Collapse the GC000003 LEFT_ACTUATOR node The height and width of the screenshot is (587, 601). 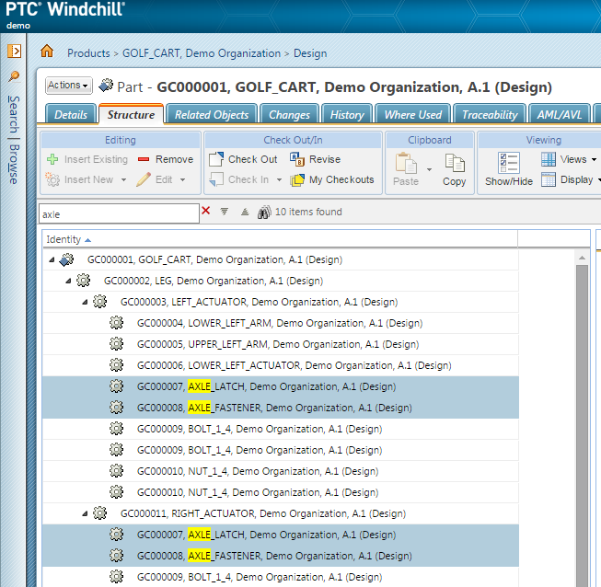click(x=85, y=303)
